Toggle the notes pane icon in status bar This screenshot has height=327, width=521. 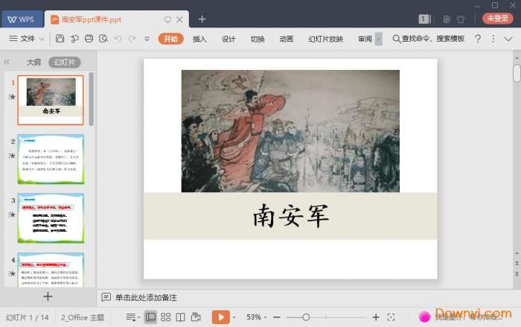131,317
